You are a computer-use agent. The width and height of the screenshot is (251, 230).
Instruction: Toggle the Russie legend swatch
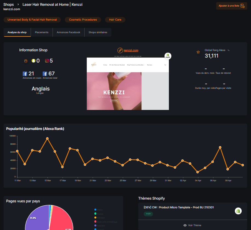pos(96,214)
